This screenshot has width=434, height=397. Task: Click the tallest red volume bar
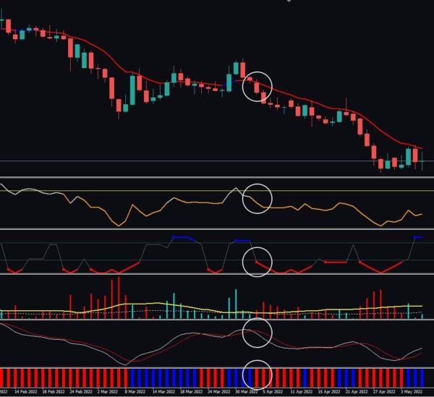(119, 298)
